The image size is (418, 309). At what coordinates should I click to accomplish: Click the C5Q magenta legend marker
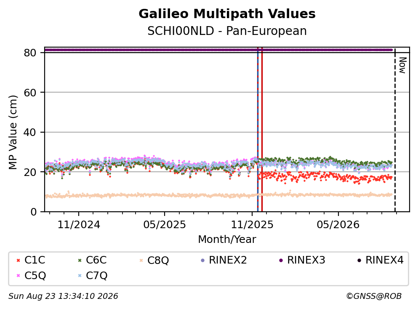pyautogui.click(x=18, y=276)
